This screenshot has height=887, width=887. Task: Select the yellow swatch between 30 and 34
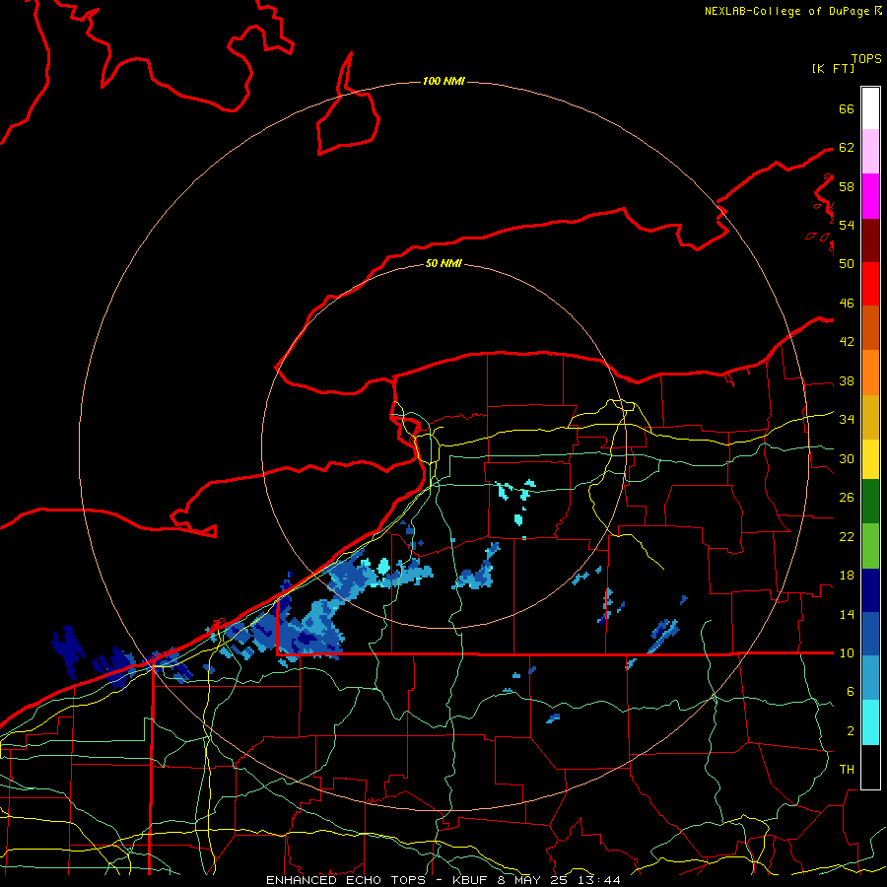pos(870,459)
